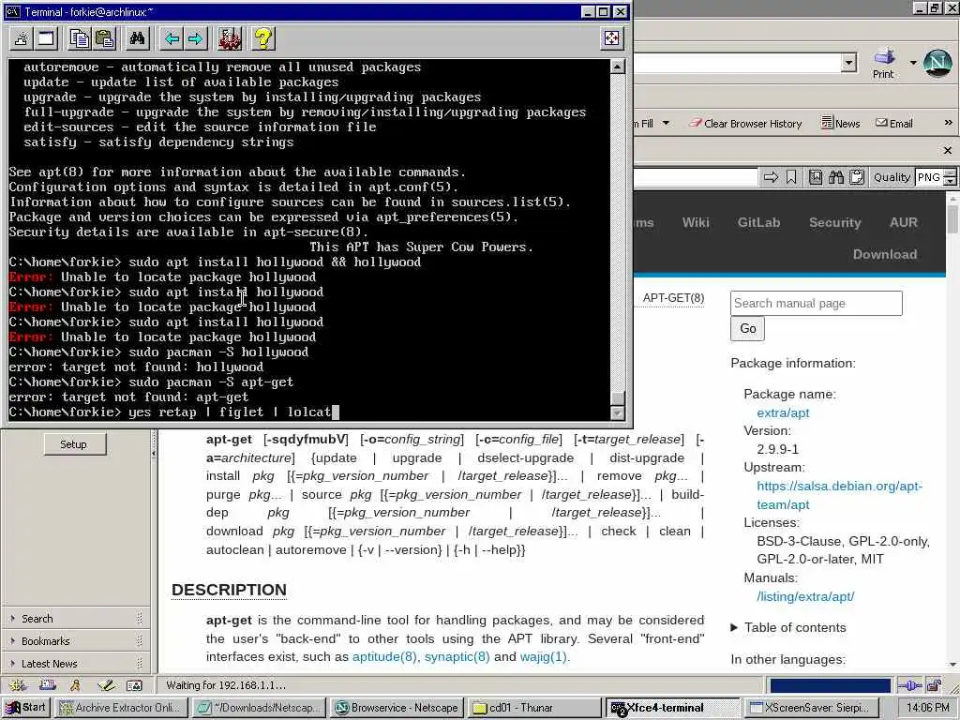Toggle fullscreen icon in Terminal toolbar
The image size is (960, 720).
611,38
